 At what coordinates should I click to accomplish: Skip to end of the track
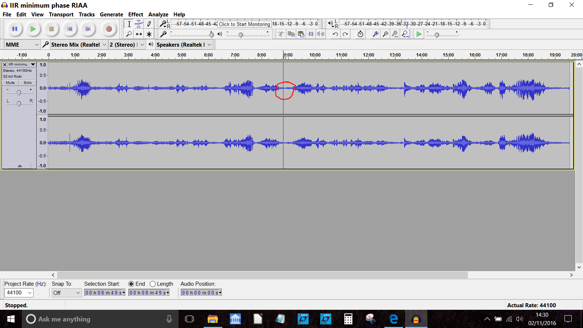click(x=88, y=29)
